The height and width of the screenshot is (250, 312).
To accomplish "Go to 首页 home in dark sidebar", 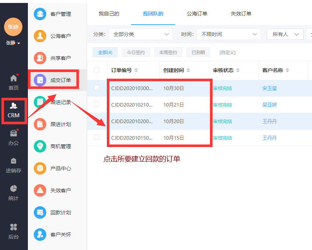I will coord(14,82).
